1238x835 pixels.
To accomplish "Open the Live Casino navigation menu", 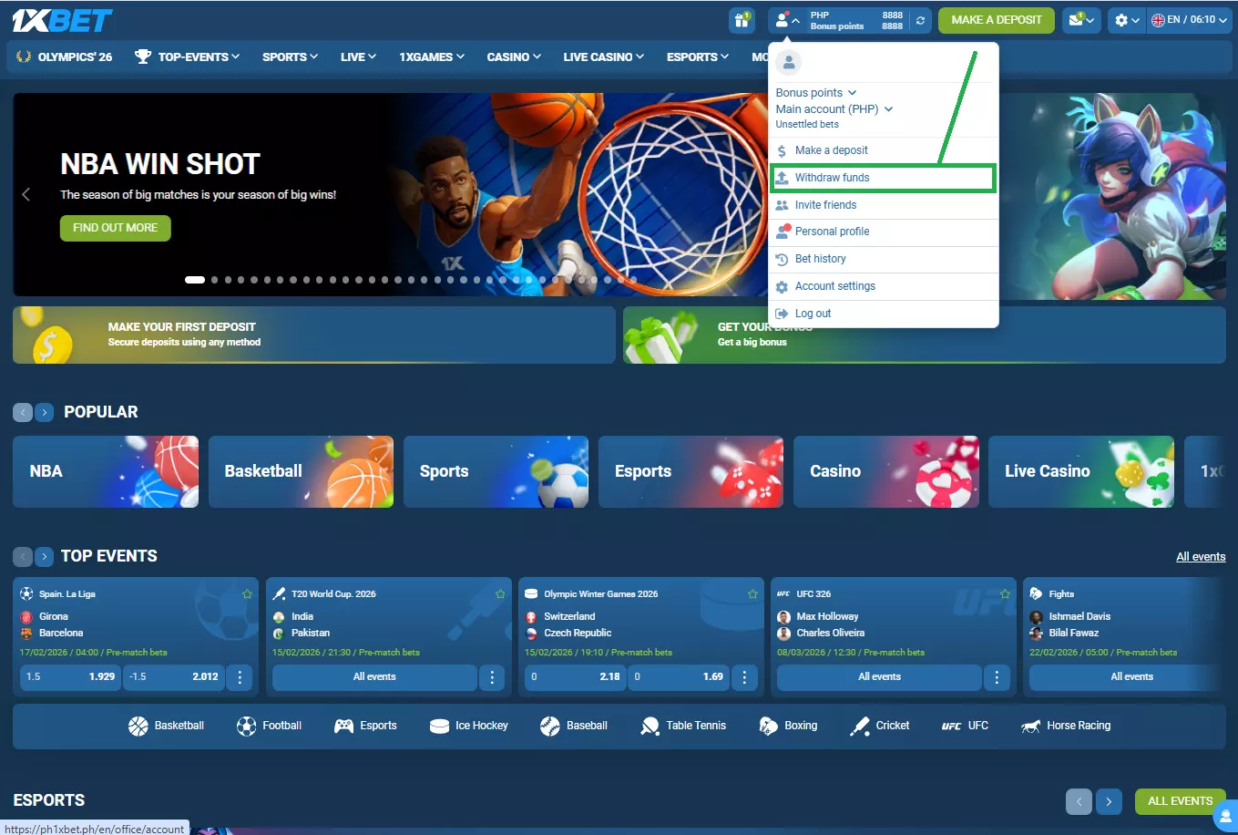I will pyautogui.click(x=603, y=57).
